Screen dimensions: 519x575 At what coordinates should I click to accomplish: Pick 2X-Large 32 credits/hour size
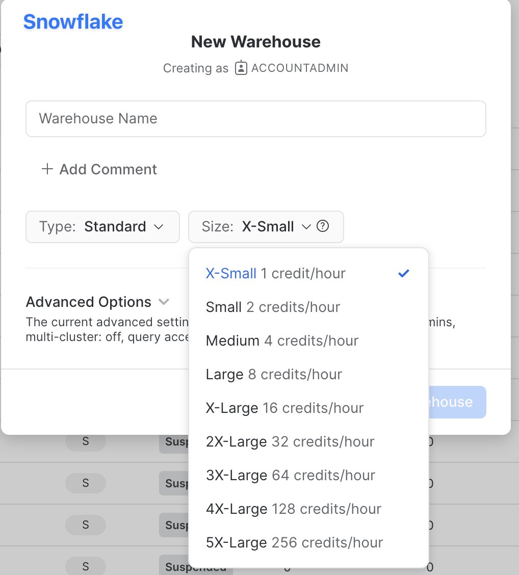coord(308,441)
